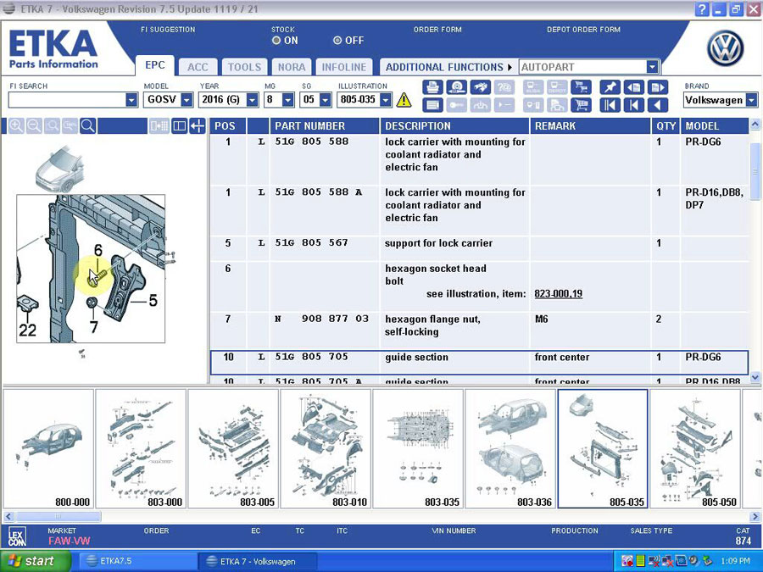The width and height of the screenshot is (763, 572).
Task: Click the question mark inquiry icon
Action: [504, 87]
